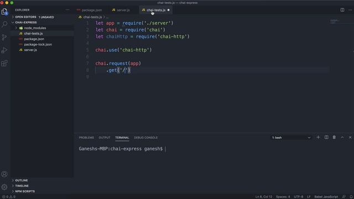Screen dimensions: 354x199
Task: Click chai-tests.js breadcrumb item
Action: click(92, 17)
